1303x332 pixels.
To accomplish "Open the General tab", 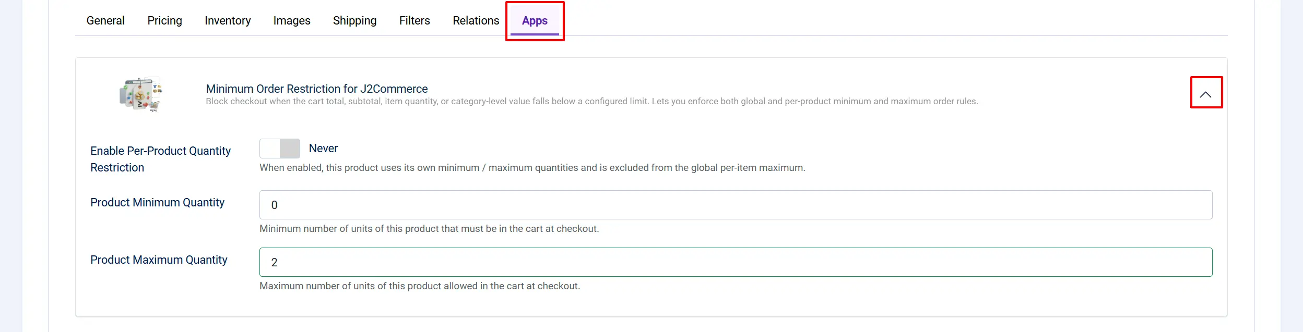I will (105, 20).
